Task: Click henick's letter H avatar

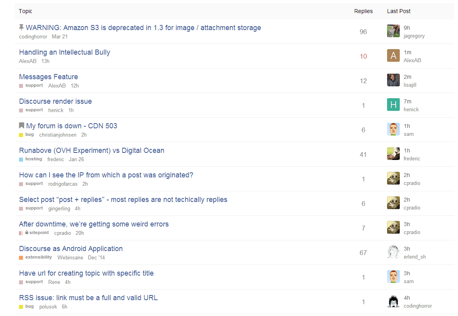Action: [x=393, y=105]
